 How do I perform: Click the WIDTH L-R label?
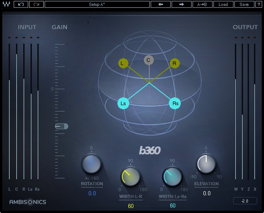[x=131, y=197]
